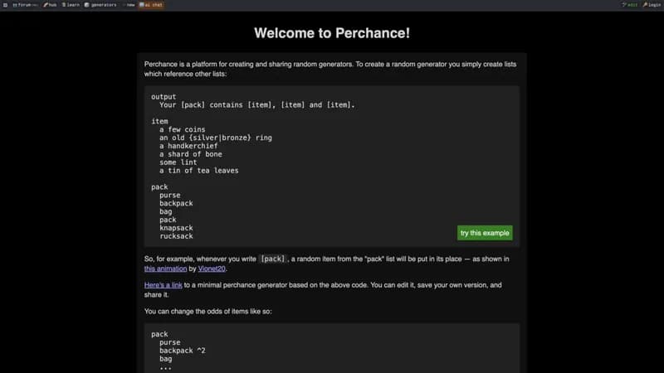Open the forum link in navbar

[25, 5]
